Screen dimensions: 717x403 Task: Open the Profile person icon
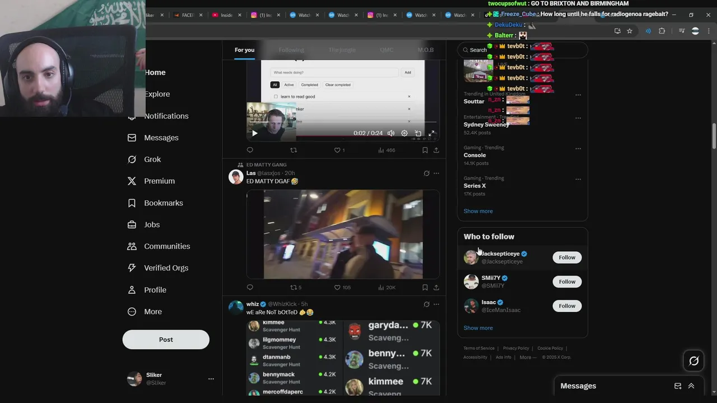click(x=132, y=290)
